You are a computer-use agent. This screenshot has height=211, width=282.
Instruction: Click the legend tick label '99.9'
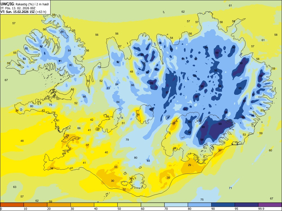[261, 209]
